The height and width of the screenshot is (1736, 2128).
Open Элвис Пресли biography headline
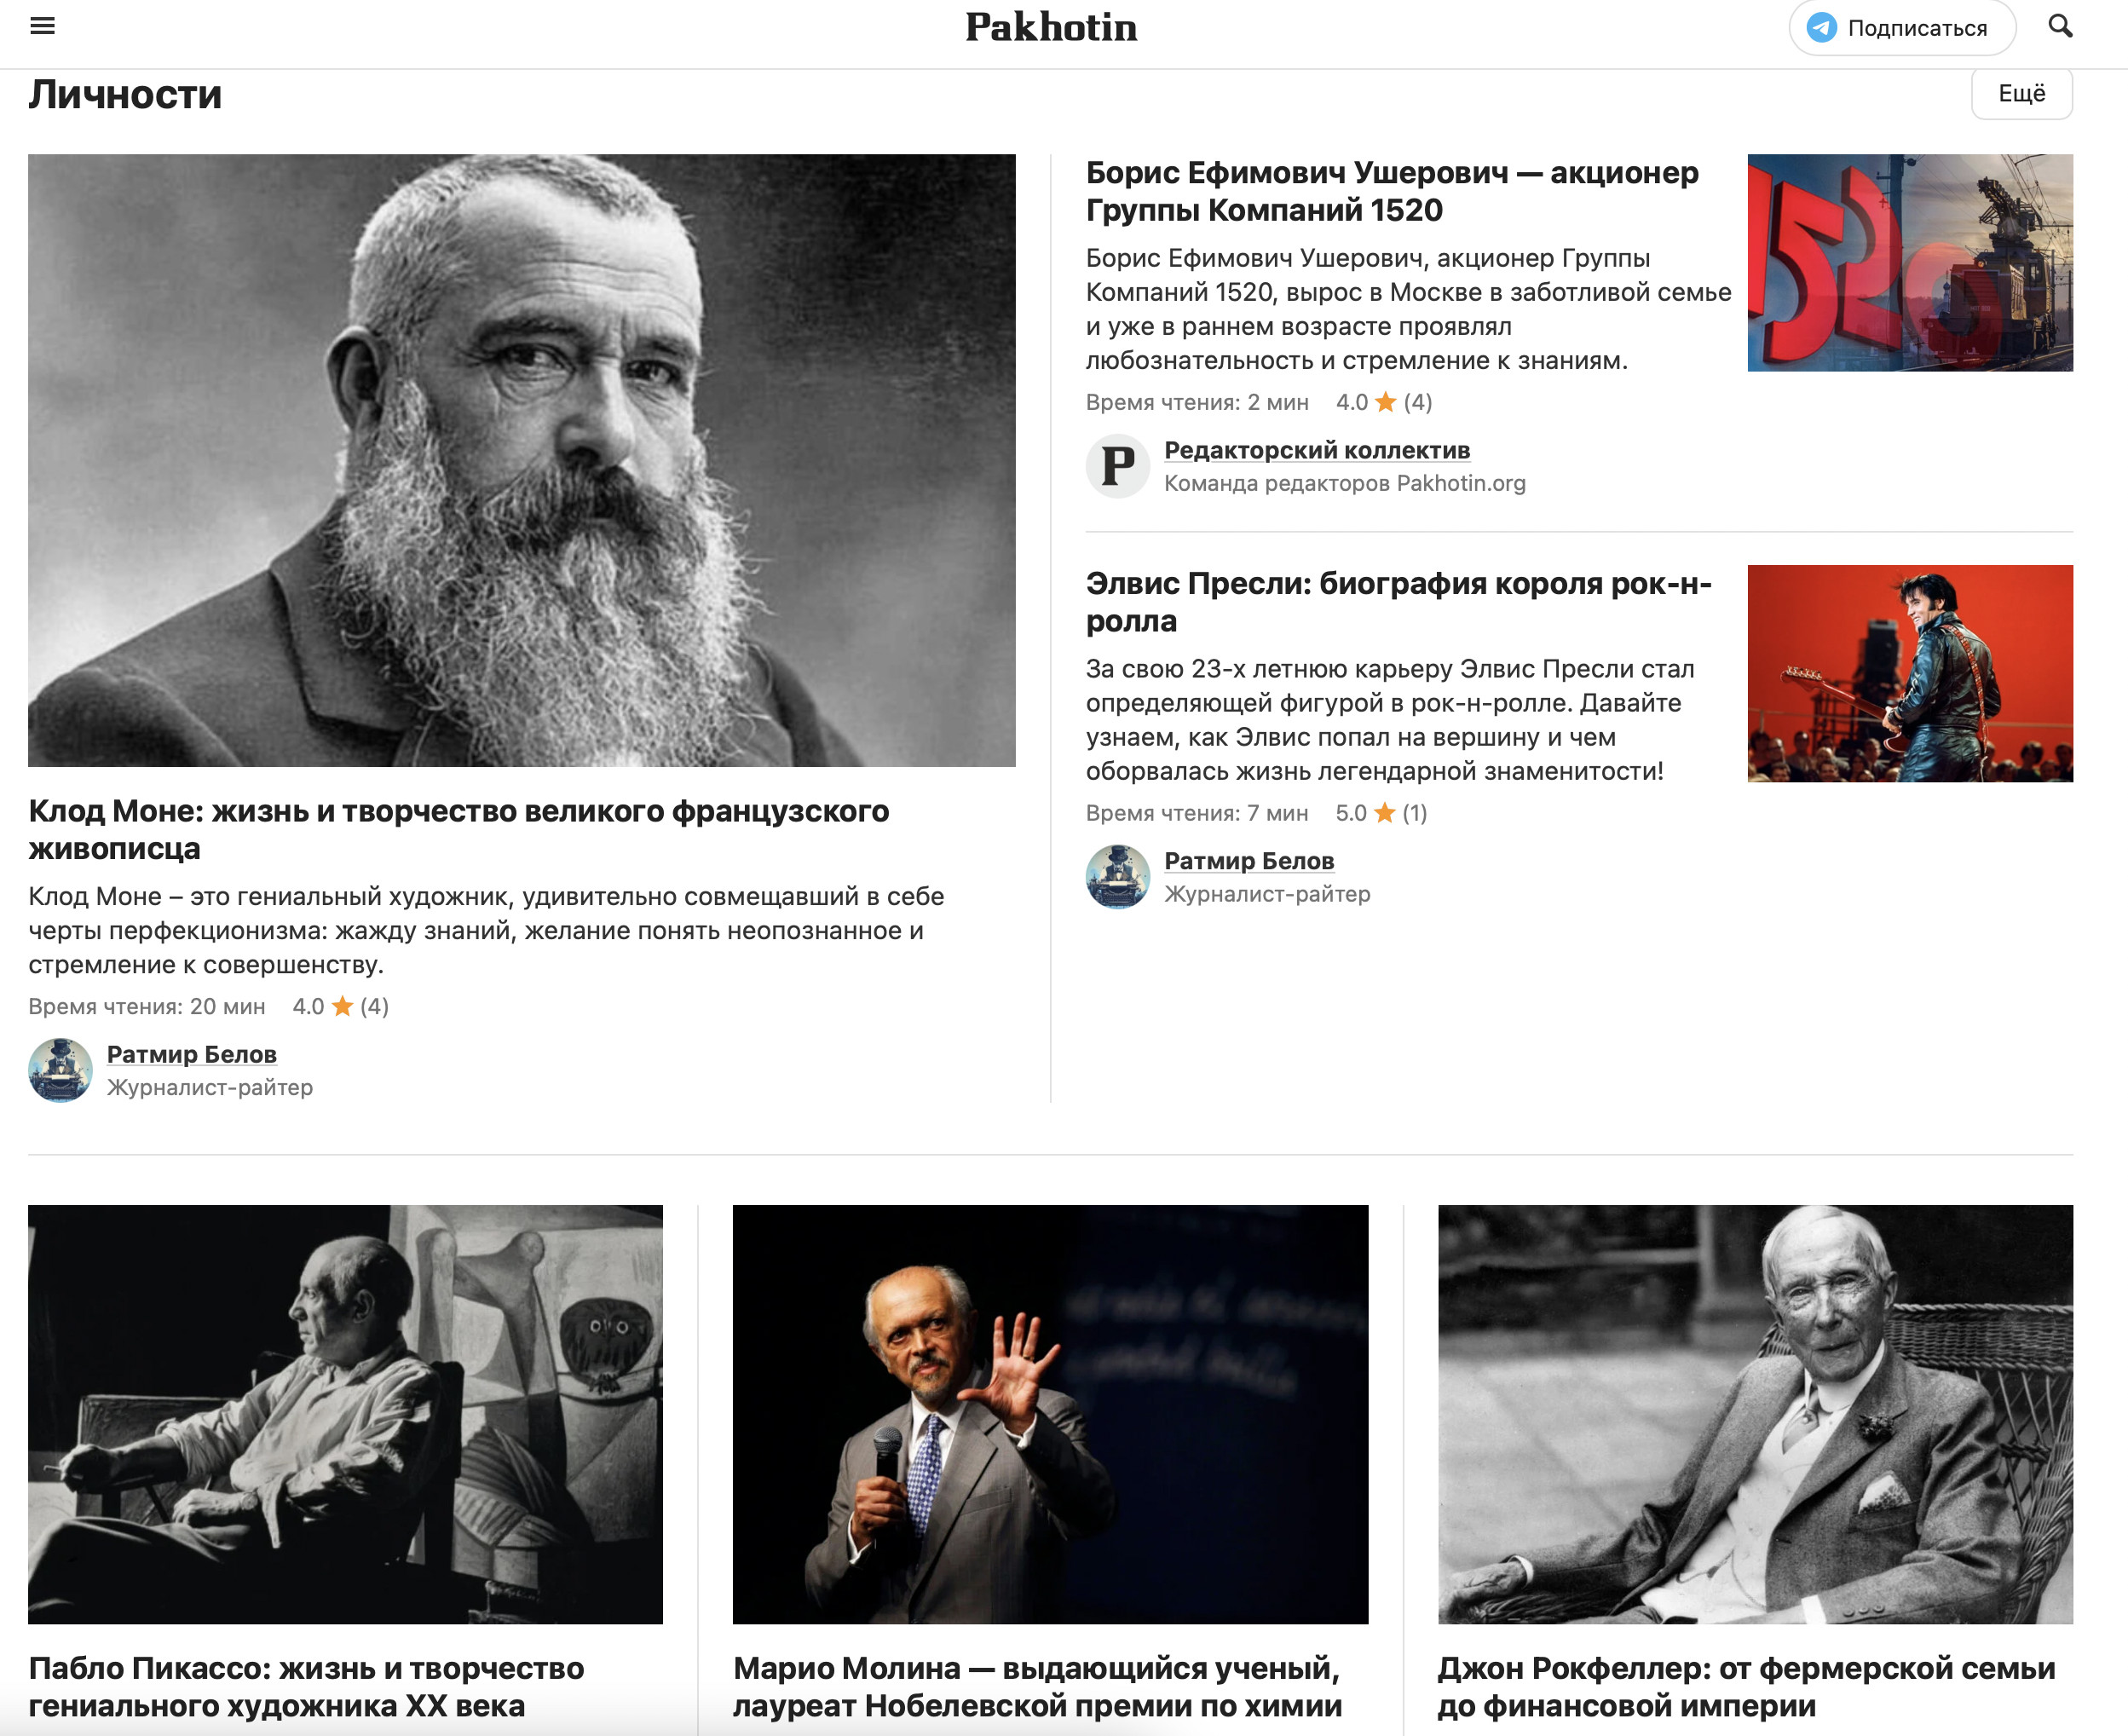1399,602
